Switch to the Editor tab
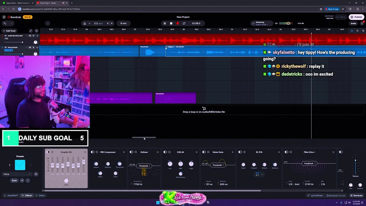Screen dimensions: 366x206 tap(40, 196)
